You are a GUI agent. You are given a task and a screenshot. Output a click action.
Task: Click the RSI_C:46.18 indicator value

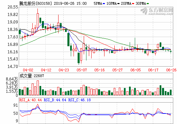(80, 100)
